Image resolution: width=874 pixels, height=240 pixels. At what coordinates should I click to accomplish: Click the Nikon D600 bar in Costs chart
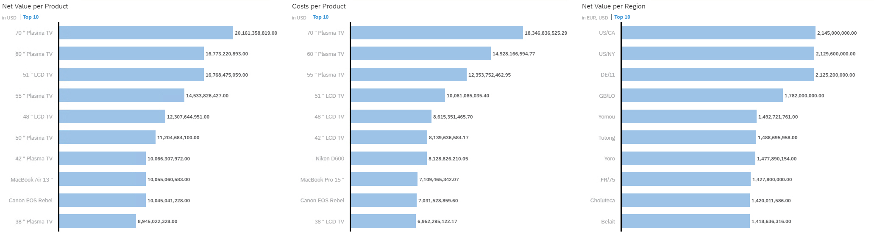coord(388,158)
